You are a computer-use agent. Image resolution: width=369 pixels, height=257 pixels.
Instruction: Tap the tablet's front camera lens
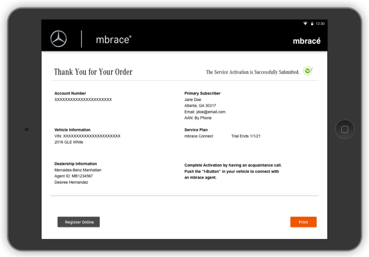(x=27, y=129)
